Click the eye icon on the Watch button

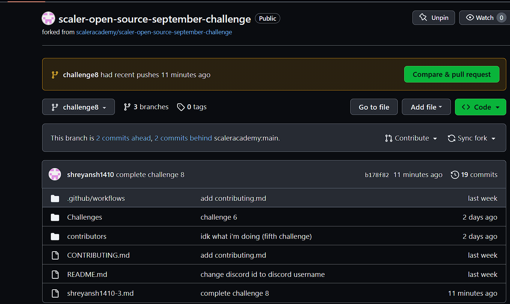(470, 17)
